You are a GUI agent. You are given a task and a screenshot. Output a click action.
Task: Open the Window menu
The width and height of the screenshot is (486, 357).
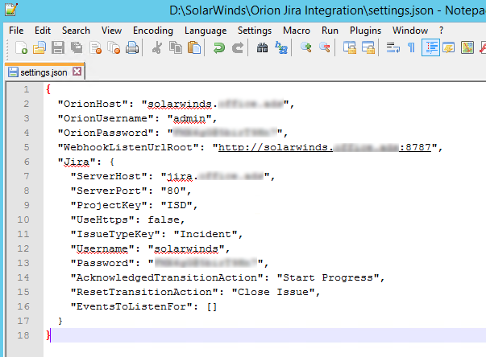coord(410,31)
